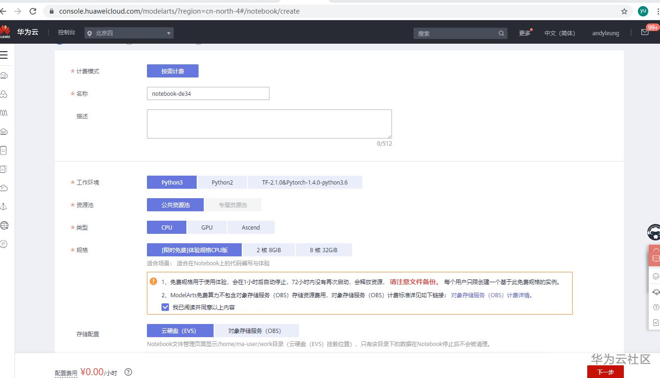660x378 pixels.
Task: Go back to the previous browser page
Action: (x=3, y=11)
